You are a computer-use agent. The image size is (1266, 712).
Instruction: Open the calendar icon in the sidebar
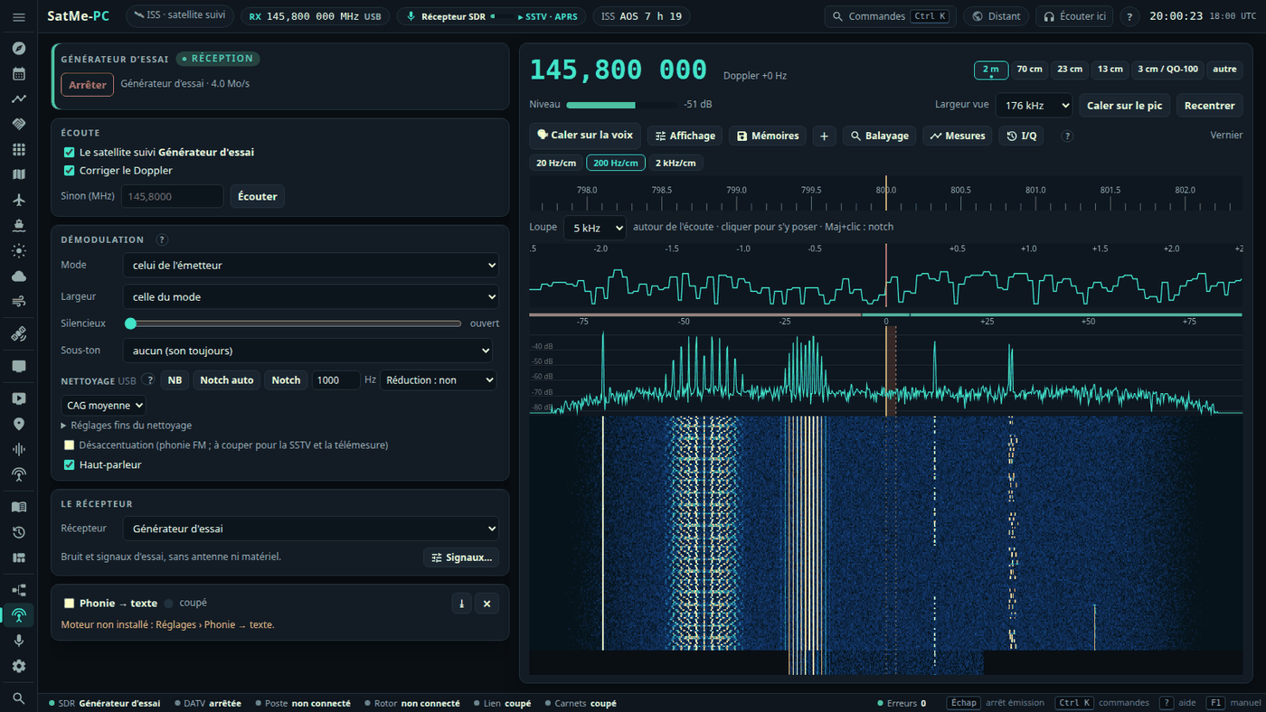pyautogui.click(x=19, y=74)
